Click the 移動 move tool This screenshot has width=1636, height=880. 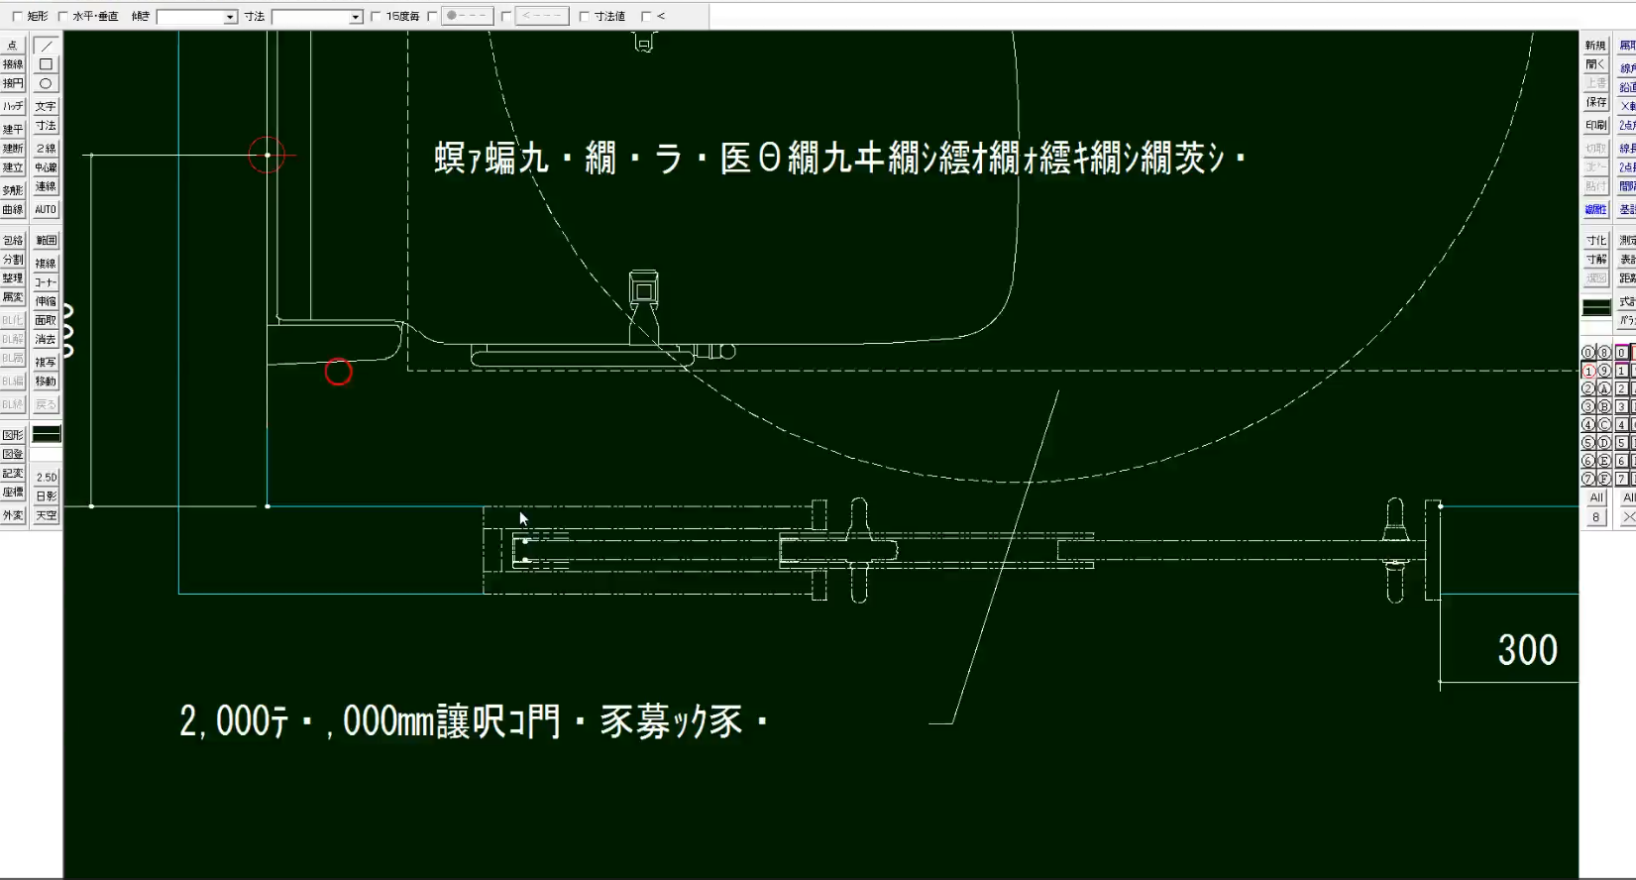point(46,382)
